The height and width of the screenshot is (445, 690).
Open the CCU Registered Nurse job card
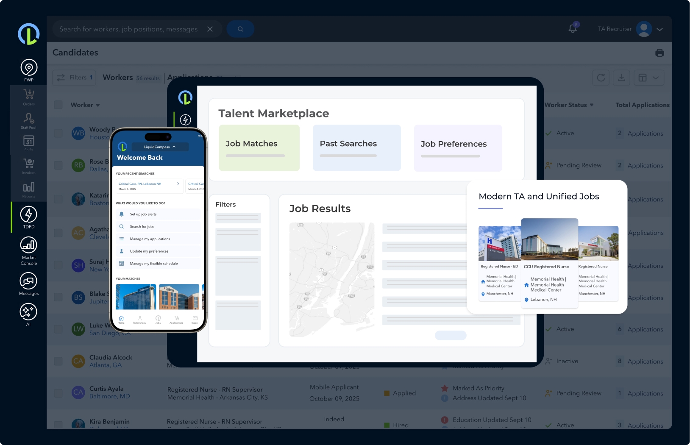coord(550,263)
